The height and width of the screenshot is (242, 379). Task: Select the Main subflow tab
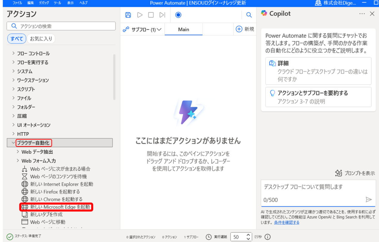(184, 29)
